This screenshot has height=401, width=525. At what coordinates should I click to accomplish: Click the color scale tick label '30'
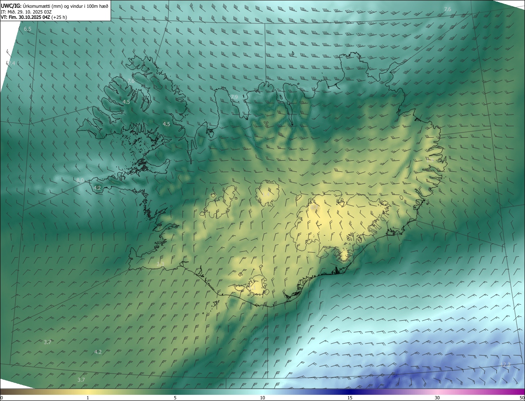(x=437, y=398)
